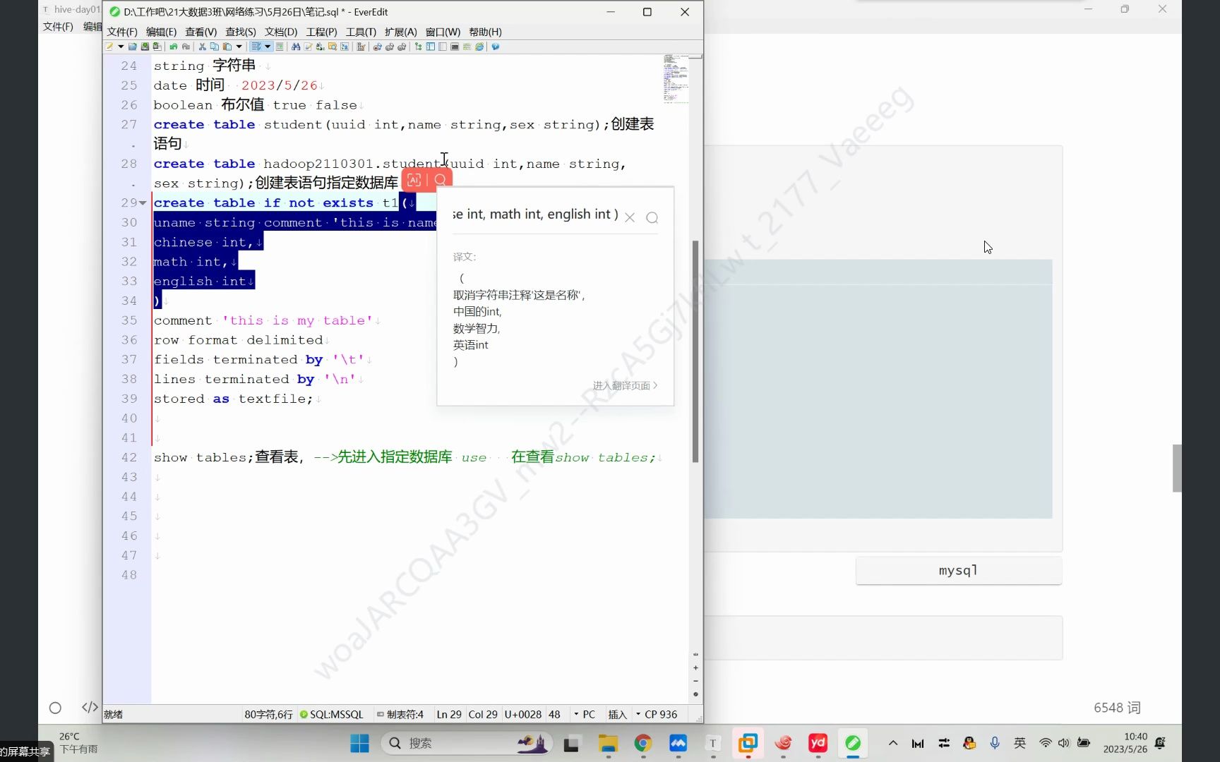The width and height of the screenshot is (1220, 762).
Task: Open the 编辑(E) menu in EverEdit
Action: click(x=161, y=32)
